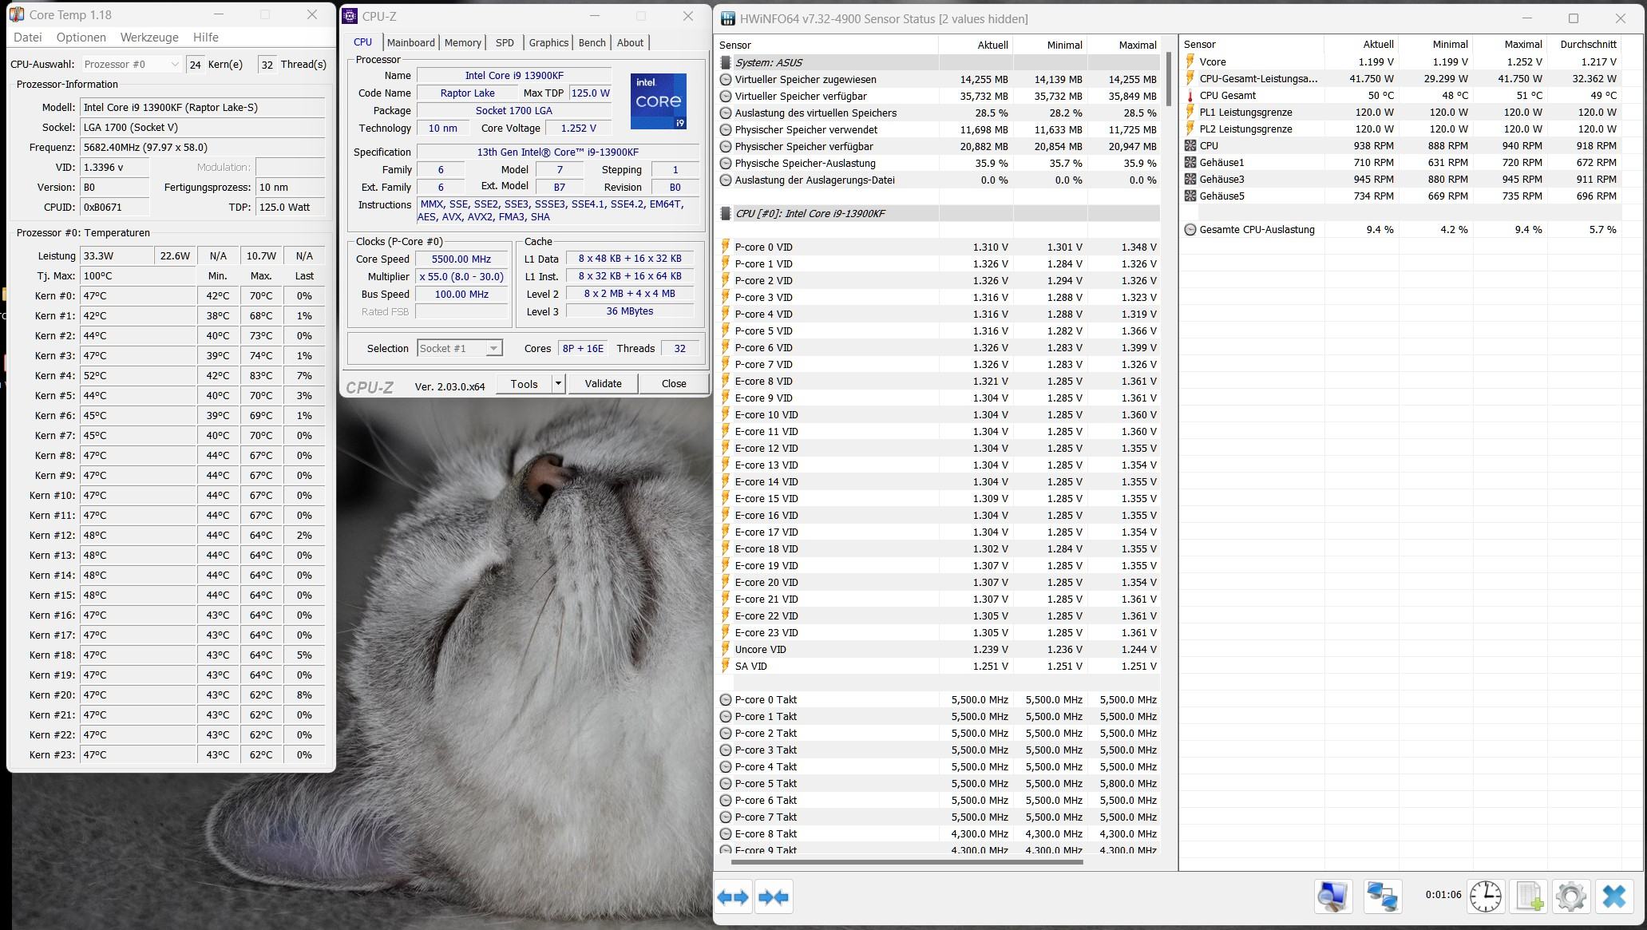Click Physischer Speicher verwendet row
This screenshot has width=1647, height=930.
pyautogui.click(x=940, y=129)
